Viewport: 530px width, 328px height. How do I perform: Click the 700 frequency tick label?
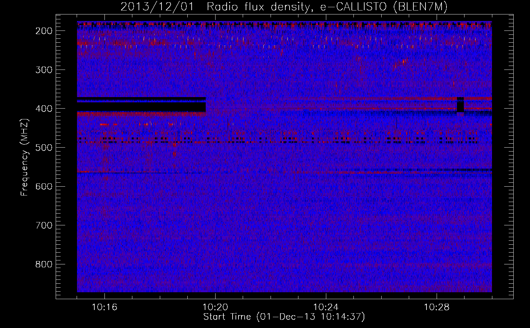[x=44, y=225]
